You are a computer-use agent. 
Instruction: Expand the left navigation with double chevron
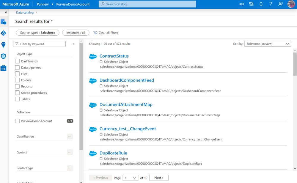(x=6, y=12)
